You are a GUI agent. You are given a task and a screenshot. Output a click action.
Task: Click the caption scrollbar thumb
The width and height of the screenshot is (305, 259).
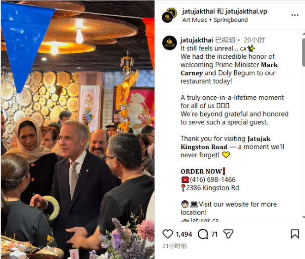(304, 52)
